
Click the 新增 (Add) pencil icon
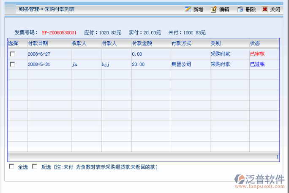pyautogui.click(x=188, y=9)
